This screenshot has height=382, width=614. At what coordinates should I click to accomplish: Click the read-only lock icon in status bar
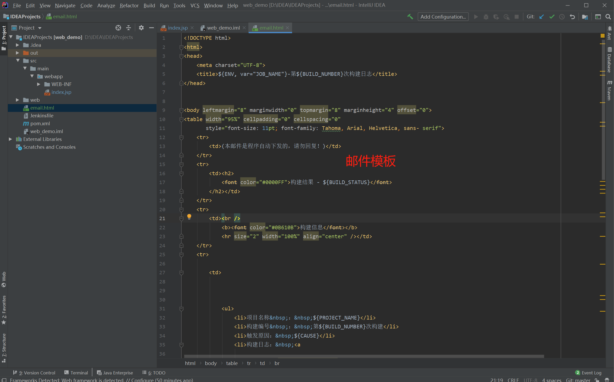coord(597,380)
